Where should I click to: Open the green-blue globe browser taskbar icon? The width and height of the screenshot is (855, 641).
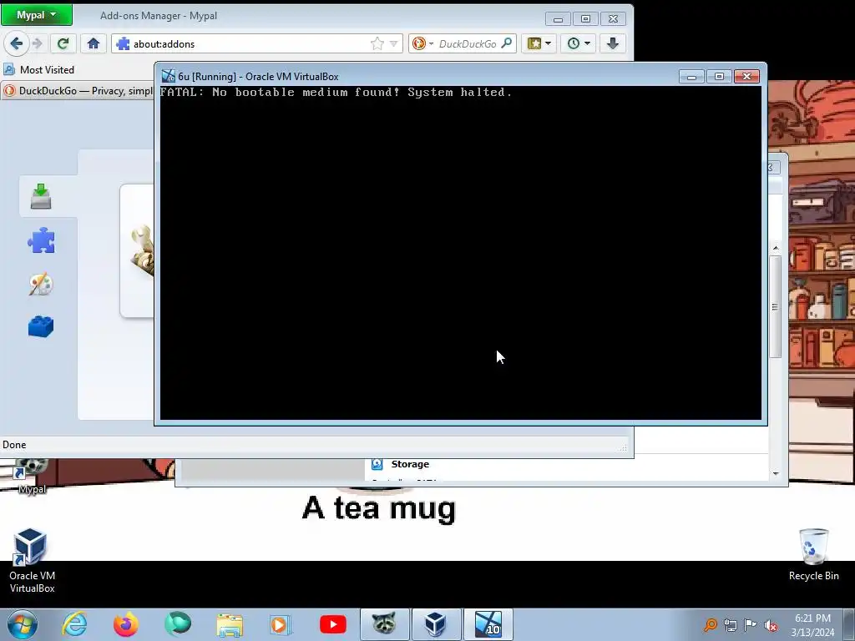[x=178, y=624]
